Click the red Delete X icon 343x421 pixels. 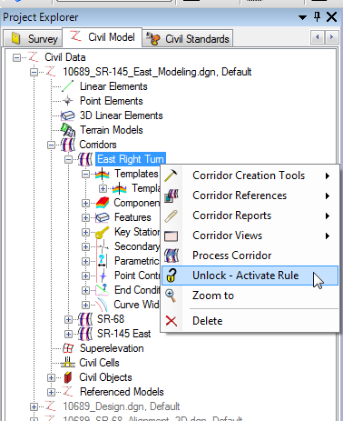[x=171, y=321]
